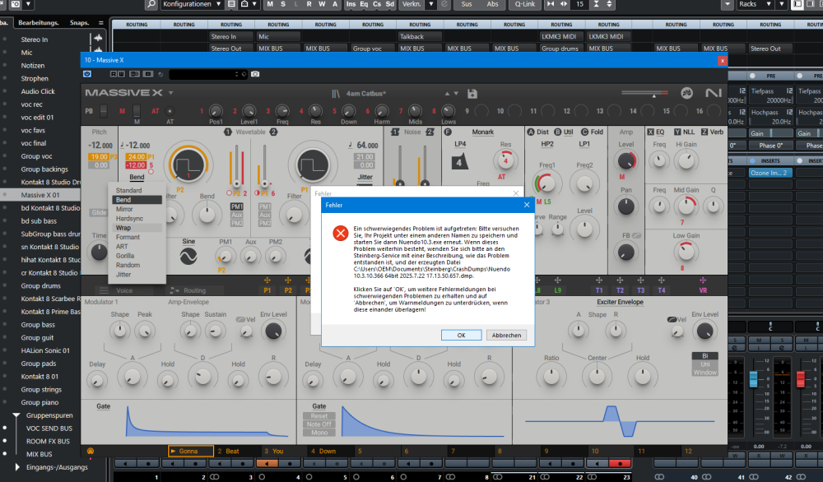
Task: Click the Sine wave oscillator icon
Action: (188, 256)
